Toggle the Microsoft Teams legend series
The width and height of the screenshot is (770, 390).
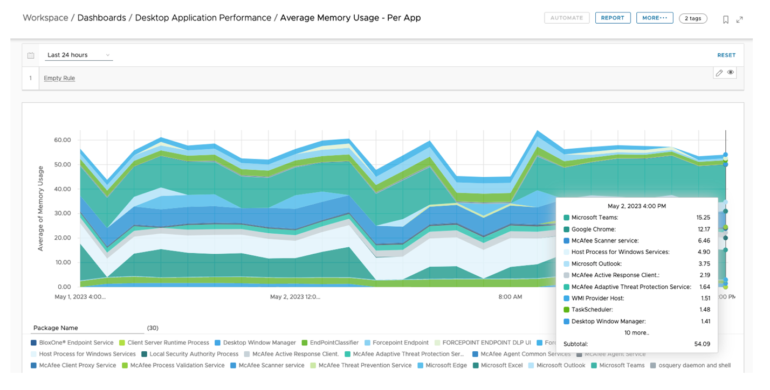tap(621, 365)
